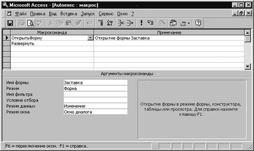The width and height of the screenshot is (254, 151).
Task: Click the Access key icon in title bar
Action: coord(5,5)
